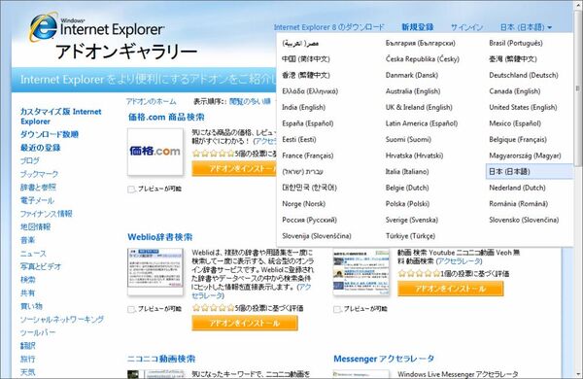The height and width of the screenshot is (379, 583).
Task: Choose România (Română) language
Action: pyautogui.click(x=518, y=204)
